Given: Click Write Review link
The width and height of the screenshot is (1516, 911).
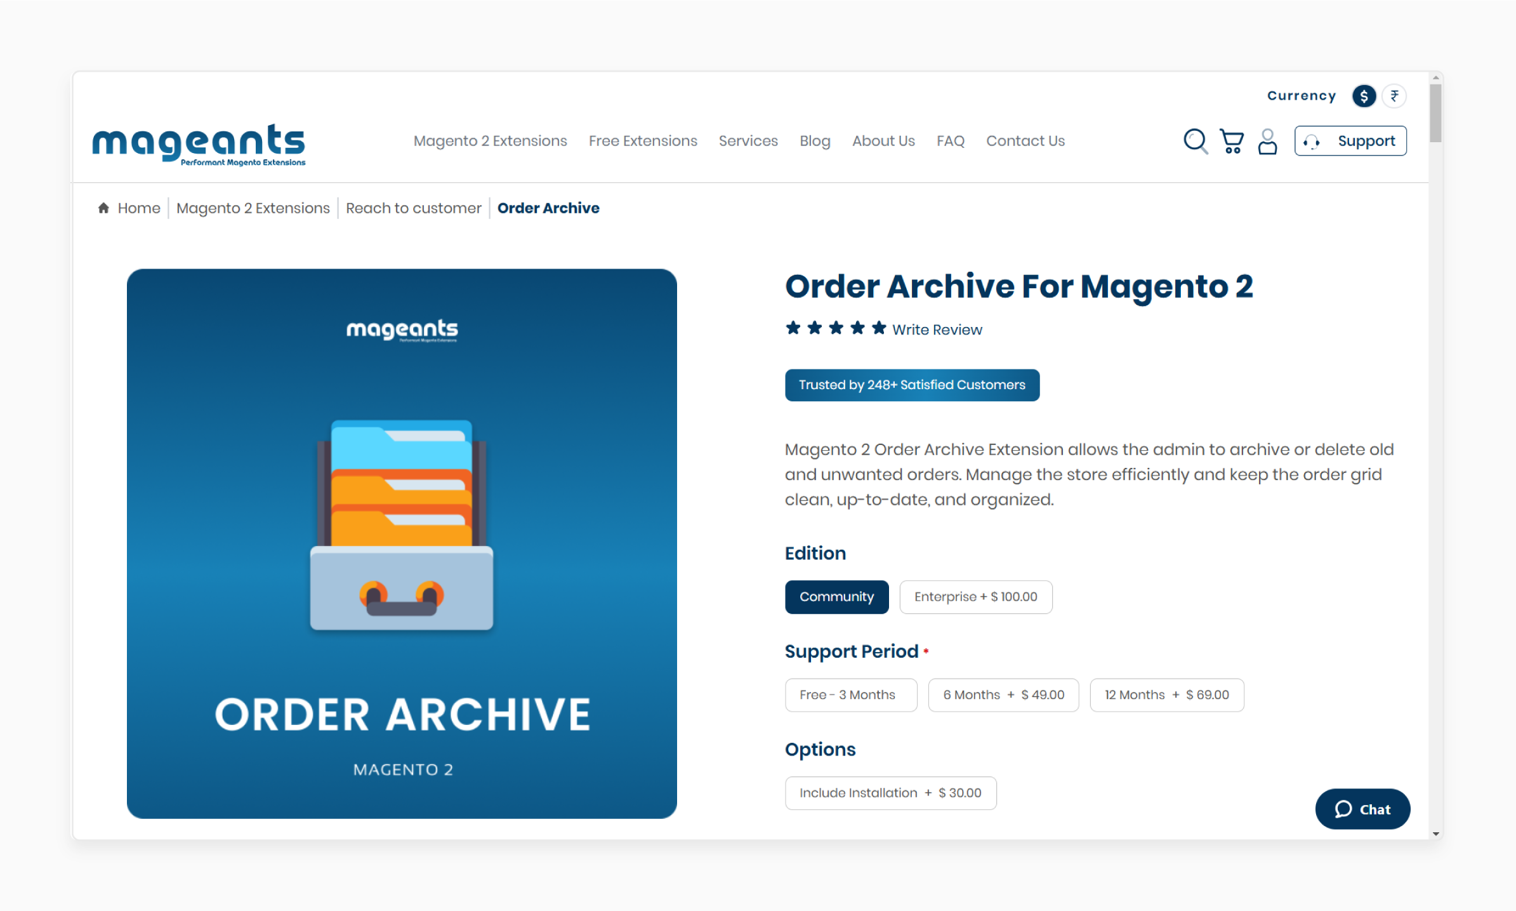Looking at the screenshot, I should click(x=937, y=329).
